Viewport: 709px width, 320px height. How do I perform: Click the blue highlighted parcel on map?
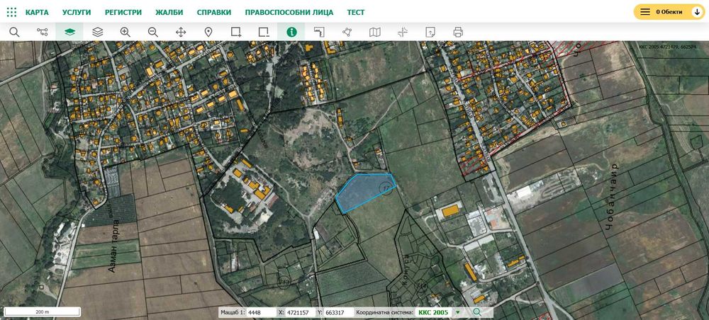pyautogui.click(x=362, y=191)
